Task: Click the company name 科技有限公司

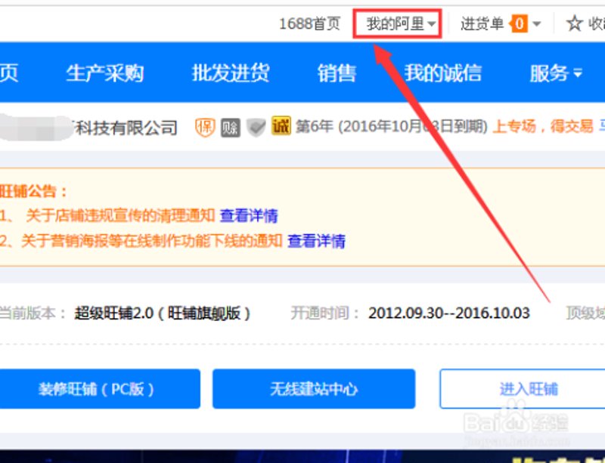Action: point(126,128)
